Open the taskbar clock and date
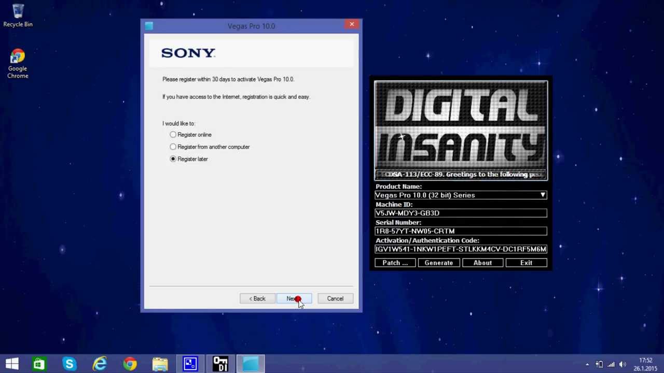 coord(645,364)
